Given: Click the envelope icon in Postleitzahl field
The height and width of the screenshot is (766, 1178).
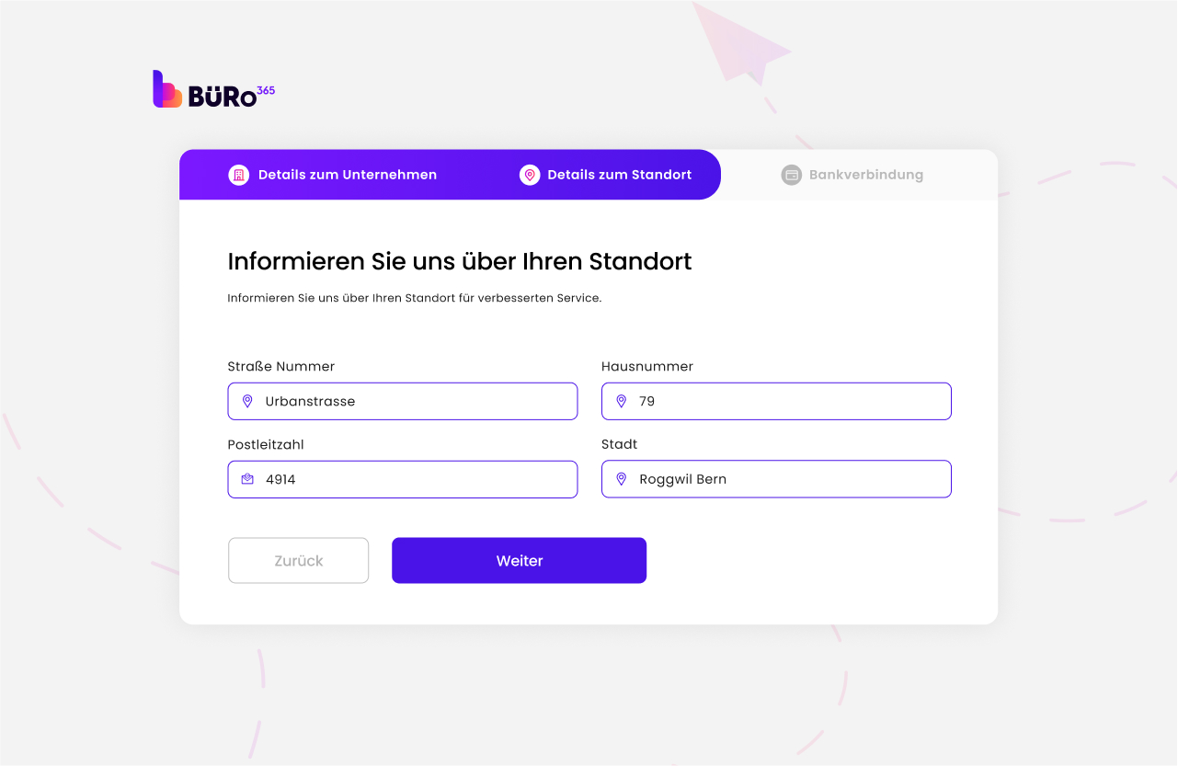Looking at the screenshot, I should (x=247, y=479).
